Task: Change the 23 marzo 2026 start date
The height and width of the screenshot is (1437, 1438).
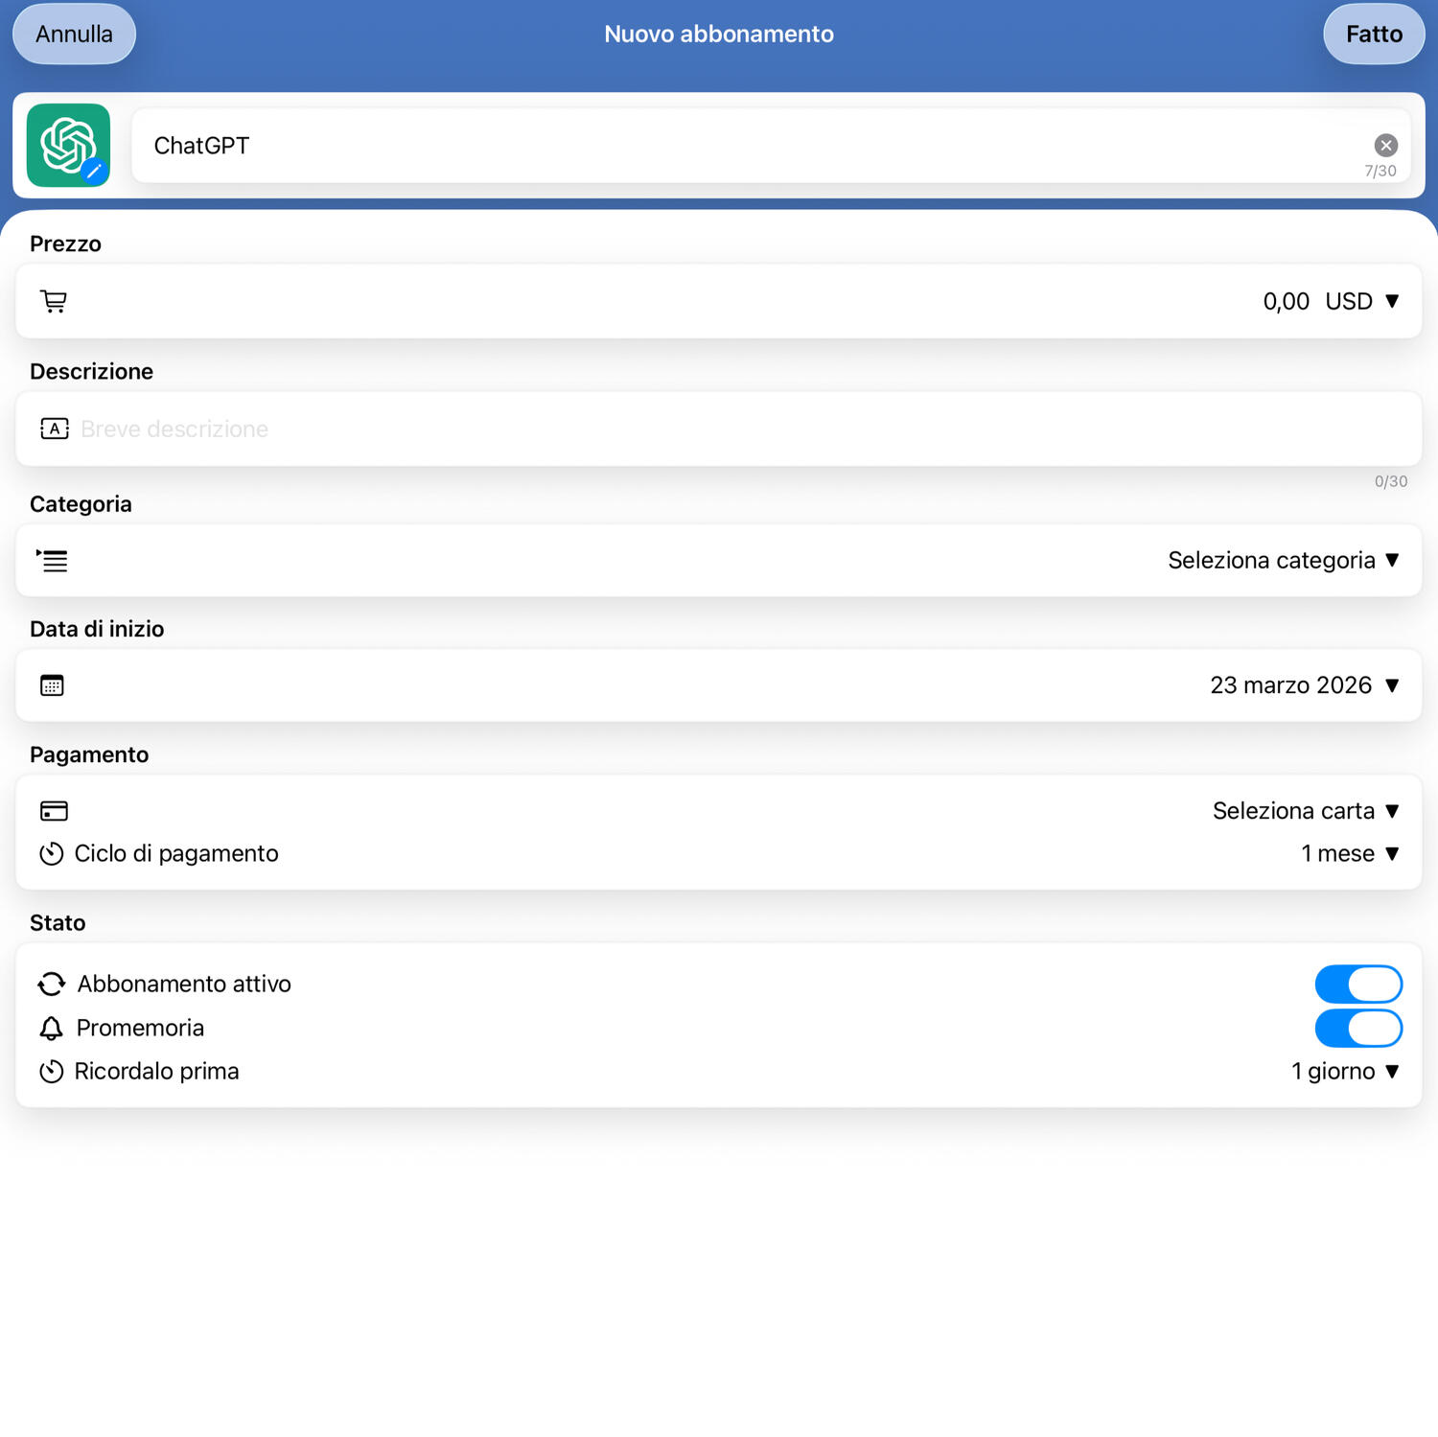Action: (x=1304, y=685)
